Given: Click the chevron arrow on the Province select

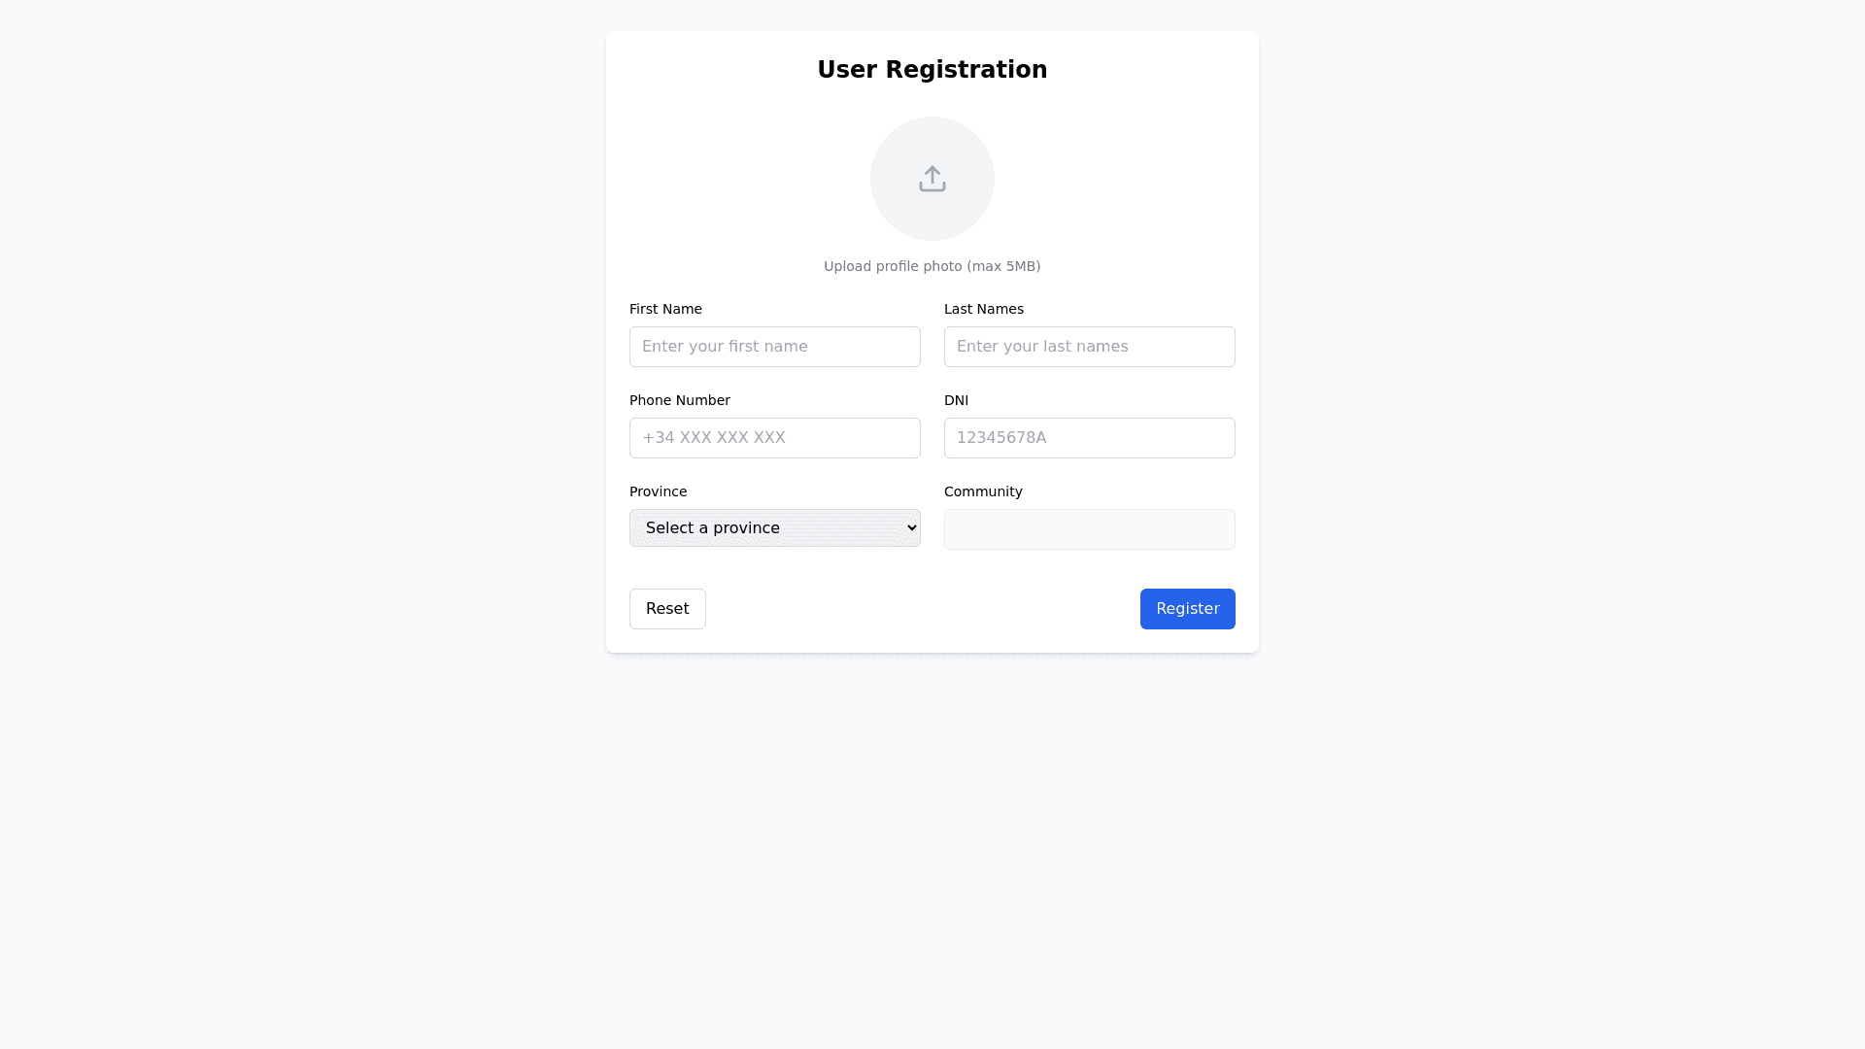Looking at the screenshot, I should [911, 528].
